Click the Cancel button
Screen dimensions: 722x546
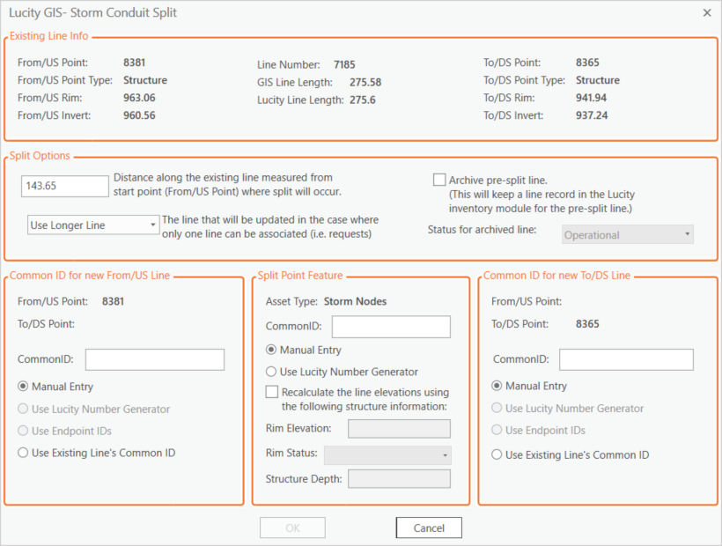(x=429, y=528)
